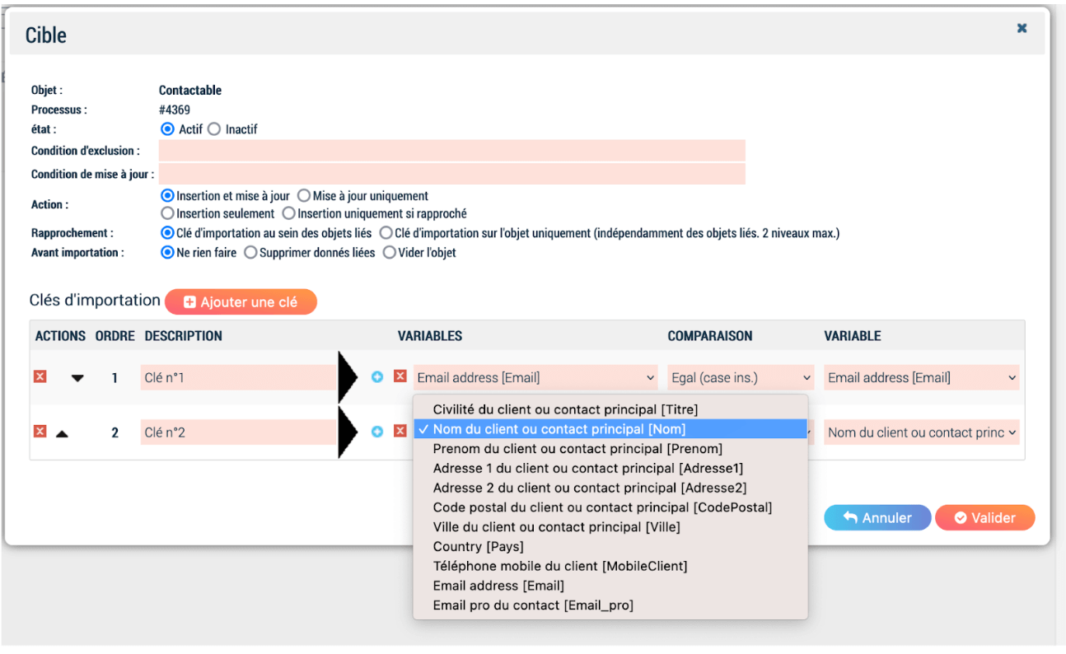Open Email address variables dropdown in row 1
The height and width of the screenshot is (654, 1066).
[535, 377]
